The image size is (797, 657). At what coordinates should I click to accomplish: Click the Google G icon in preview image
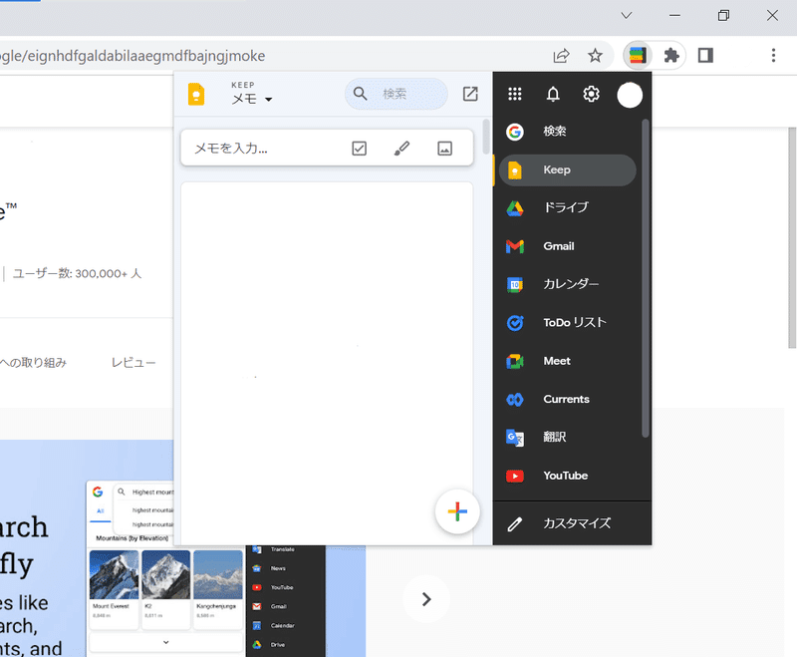tap(97, 492)
